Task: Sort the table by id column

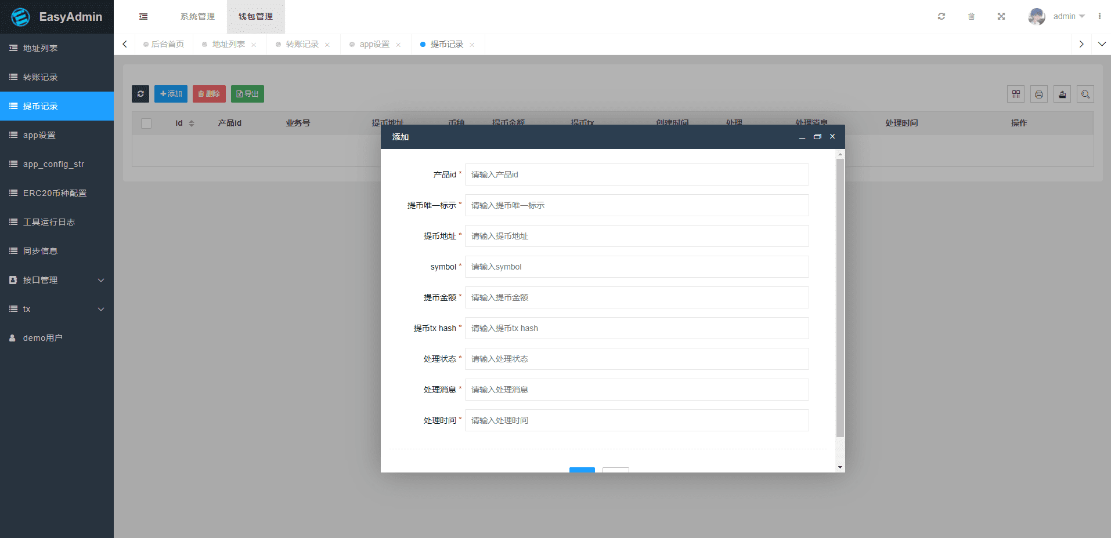Action: click(191, 123)
